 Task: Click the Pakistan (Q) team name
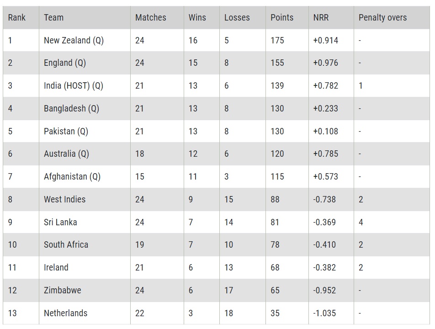point(66,131)
